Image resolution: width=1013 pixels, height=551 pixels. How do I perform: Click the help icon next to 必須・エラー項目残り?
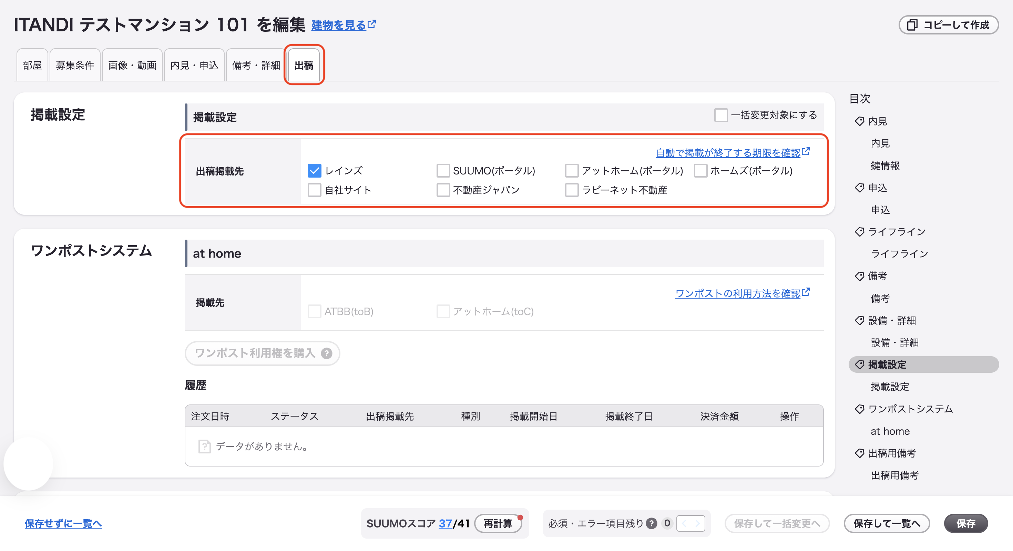coord(652,523)
